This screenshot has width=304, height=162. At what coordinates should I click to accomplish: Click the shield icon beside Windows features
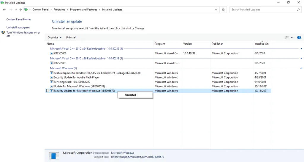point(3,33)
